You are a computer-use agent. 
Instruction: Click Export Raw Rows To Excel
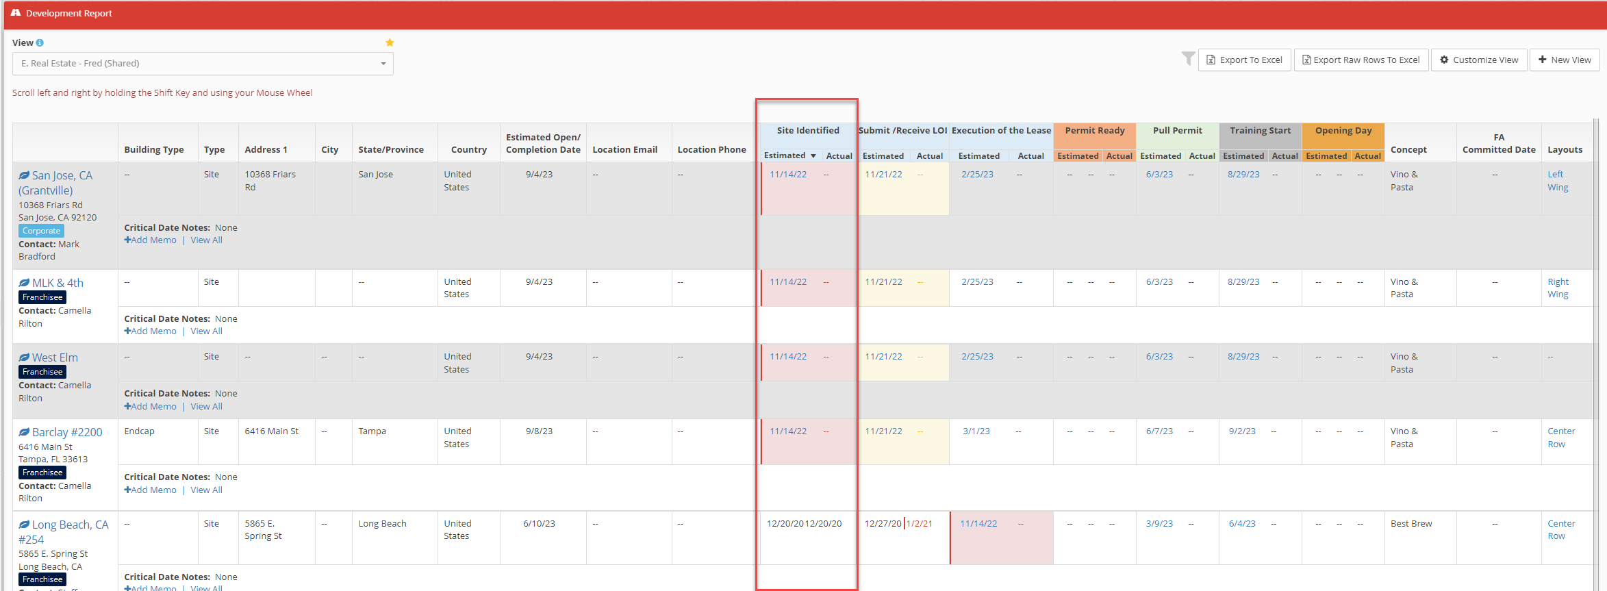coord(1361,60)
